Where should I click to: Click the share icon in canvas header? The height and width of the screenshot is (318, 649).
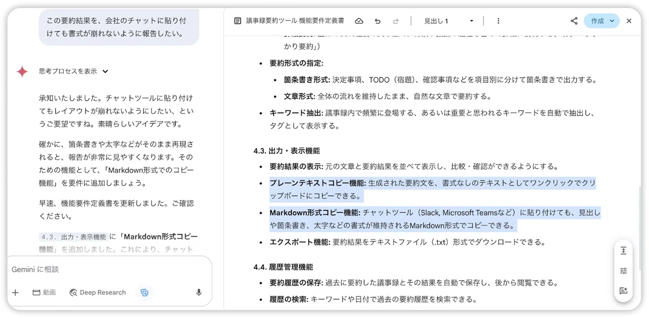pyautogui.click(x=574, y=21)
